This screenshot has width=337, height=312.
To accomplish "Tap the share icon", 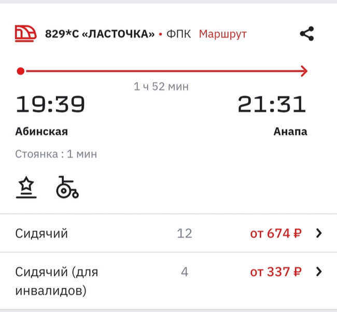I will [x=307, y=34].
